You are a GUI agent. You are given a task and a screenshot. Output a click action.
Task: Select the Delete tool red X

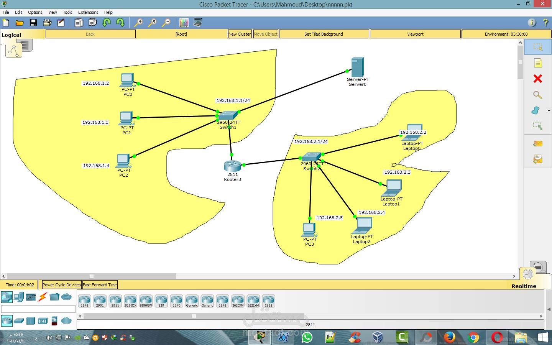538,79
